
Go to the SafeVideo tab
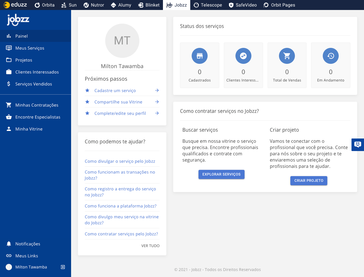click(243, 5)
